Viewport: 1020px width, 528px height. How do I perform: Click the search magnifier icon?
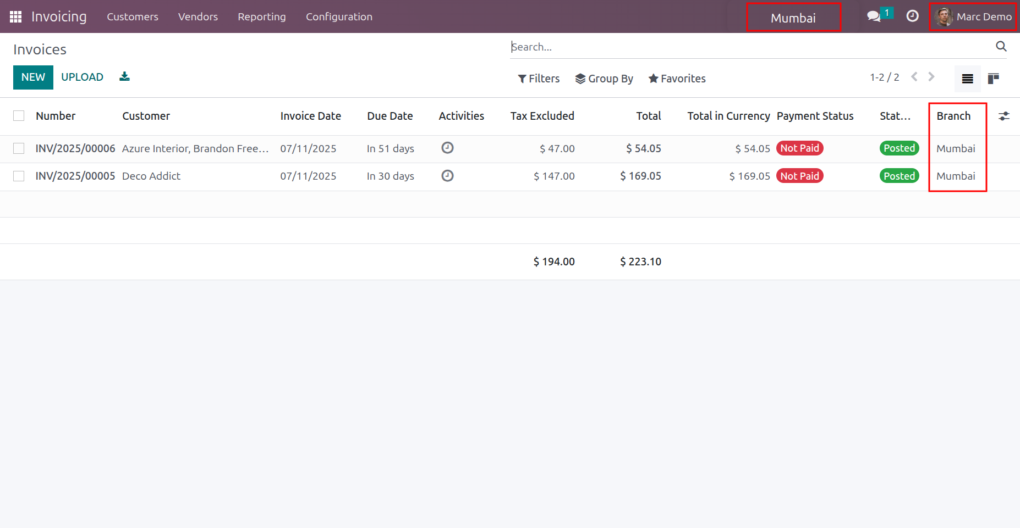(1001, 47)
